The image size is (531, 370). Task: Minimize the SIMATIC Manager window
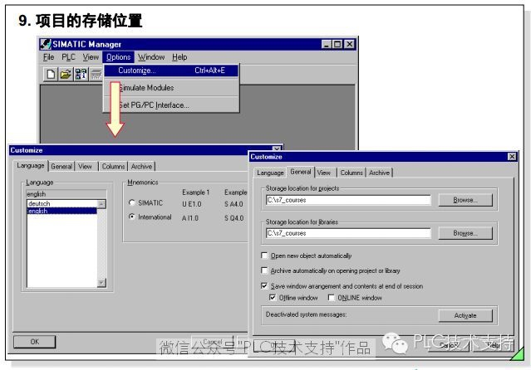click(327, 44)
